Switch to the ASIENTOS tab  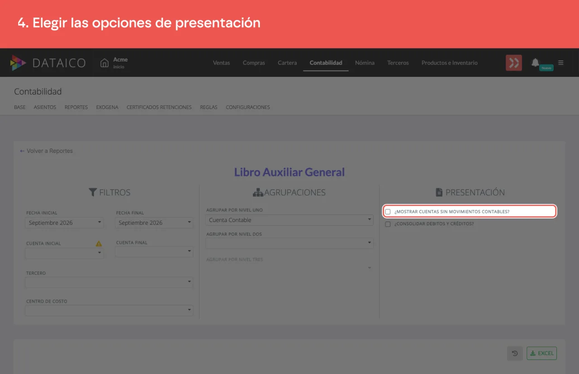point(45,107)
